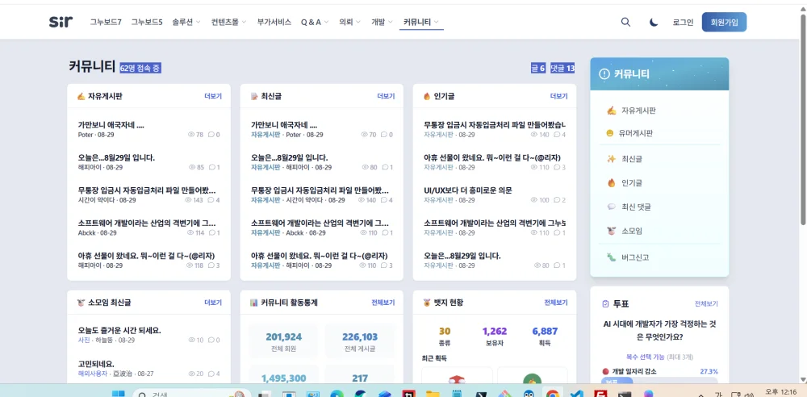Click 더보기 in the 자유게시판 card
Viewport: 807px width, 397px height.
click(213, 96)
